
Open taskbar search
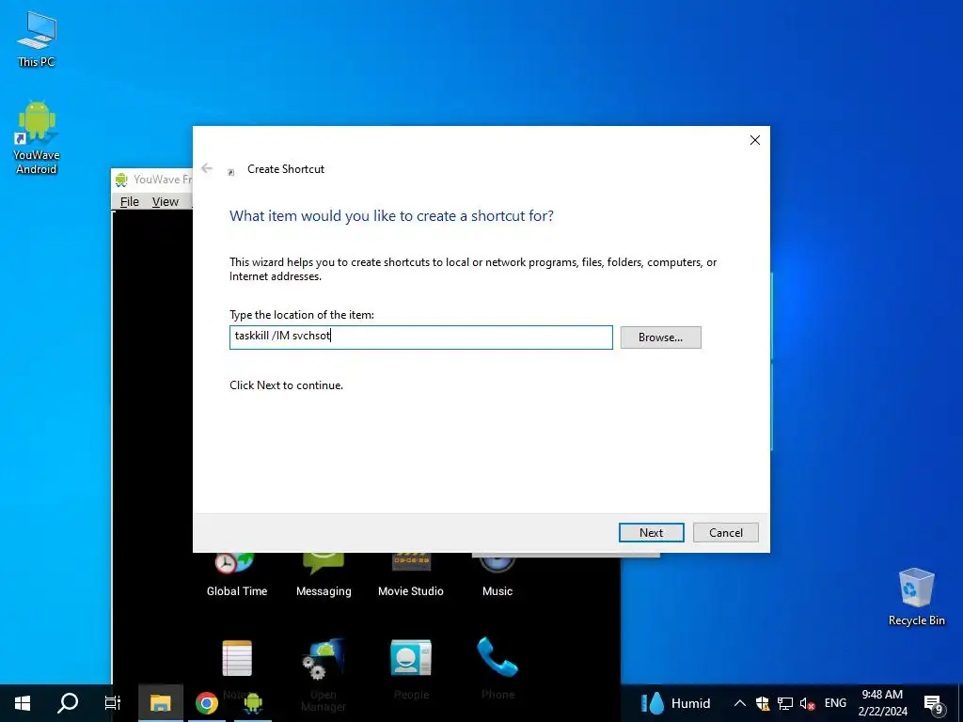click(x=68, y=703)
